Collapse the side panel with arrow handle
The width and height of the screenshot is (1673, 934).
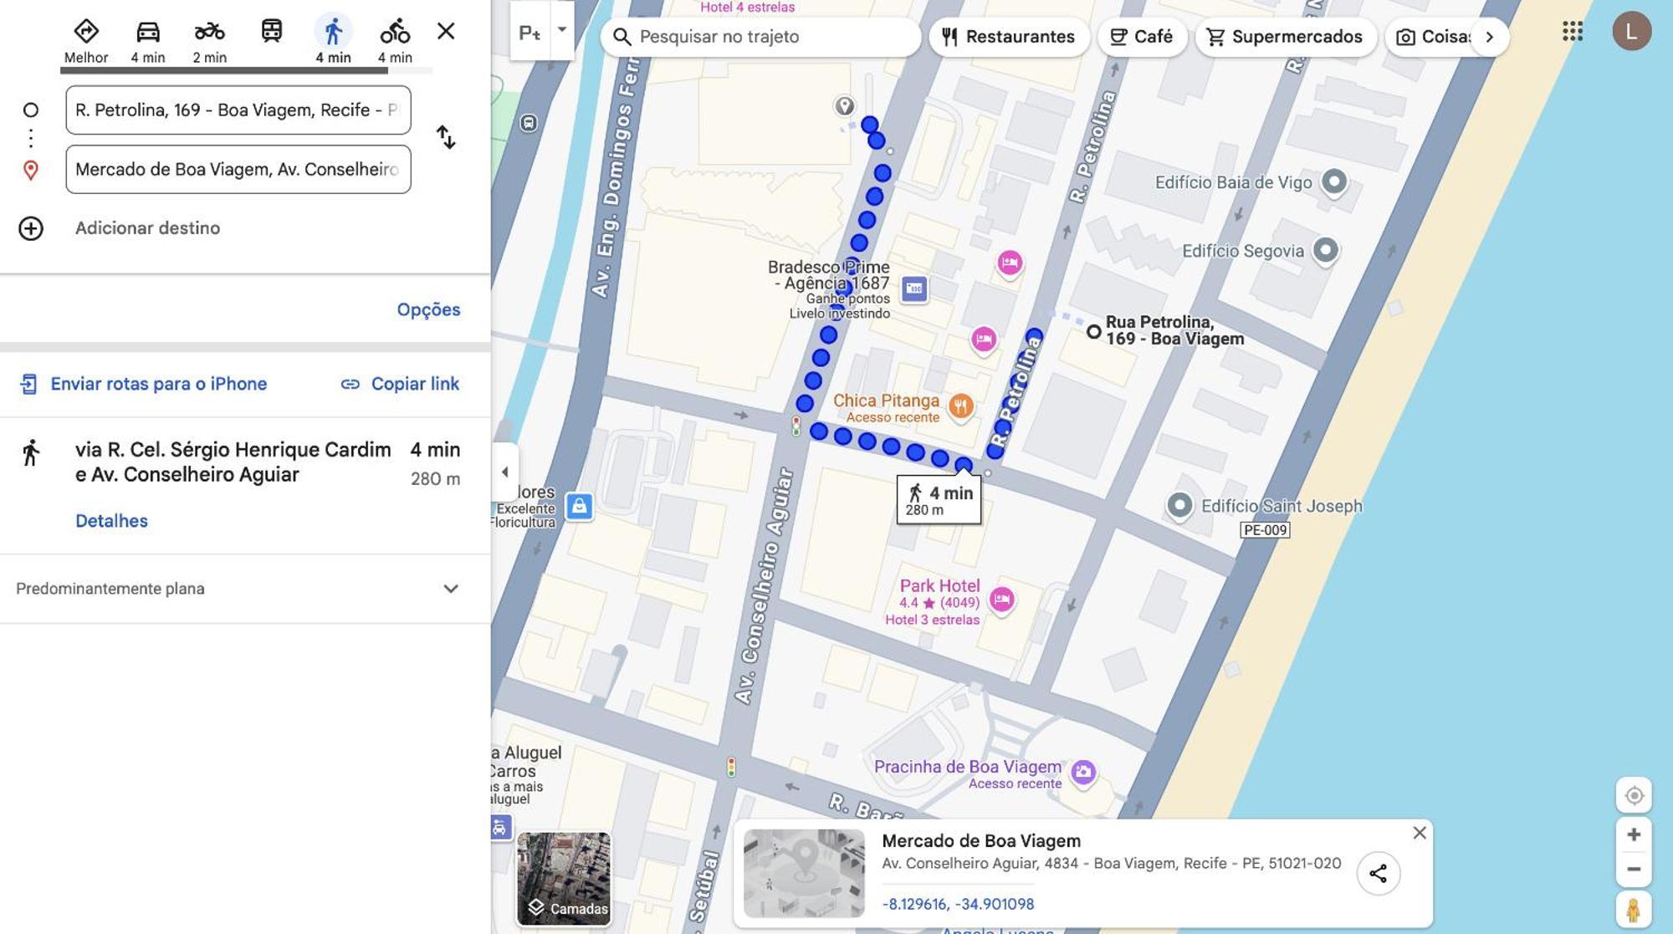point(504,472)
